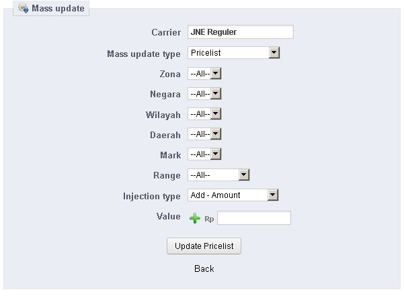
Task: Open the Mass update type dropdown
Action: pos(233,53)
